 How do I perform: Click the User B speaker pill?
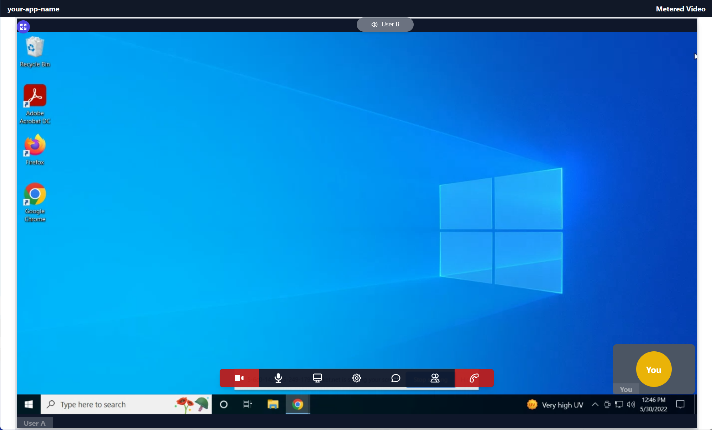tap(385, 25)
